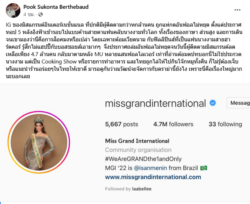Open missgrandinternational's story-ringed profile photo
Viewport: 250px width, 204px height.
[x=39, y=142]
